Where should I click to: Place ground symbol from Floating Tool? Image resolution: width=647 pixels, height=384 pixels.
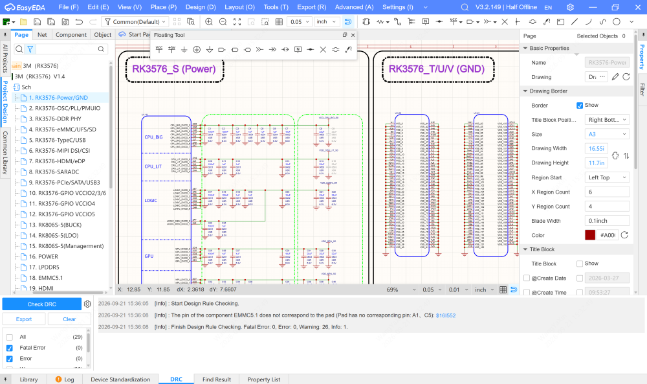coord(184,50)
